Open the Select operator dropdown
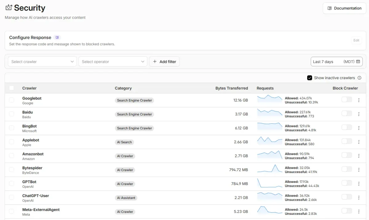This screenshot has width=369, height=220. point(113,62)
